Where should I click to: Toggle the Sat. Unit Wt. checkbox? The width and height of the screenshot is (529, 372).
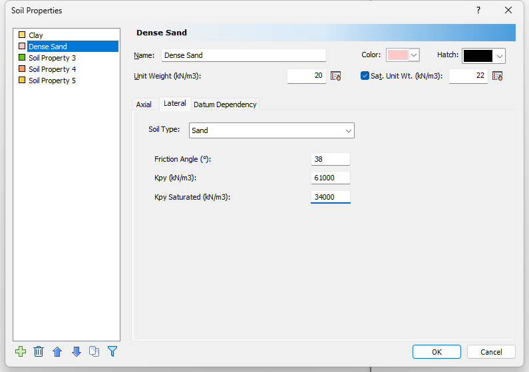tap(365, 76)
